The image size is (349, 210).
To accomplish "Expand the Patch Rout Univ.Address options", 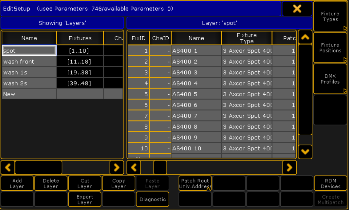I will [x=195, y=183].
